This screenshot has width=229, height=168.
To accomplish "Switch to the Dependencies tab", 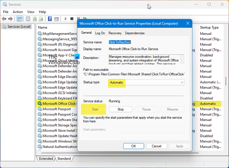I will pos(135,33).
